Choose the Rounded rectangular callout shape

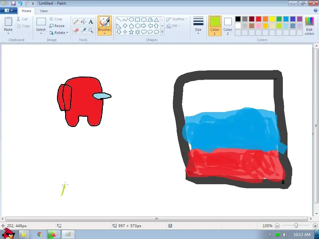click(144, 32)
